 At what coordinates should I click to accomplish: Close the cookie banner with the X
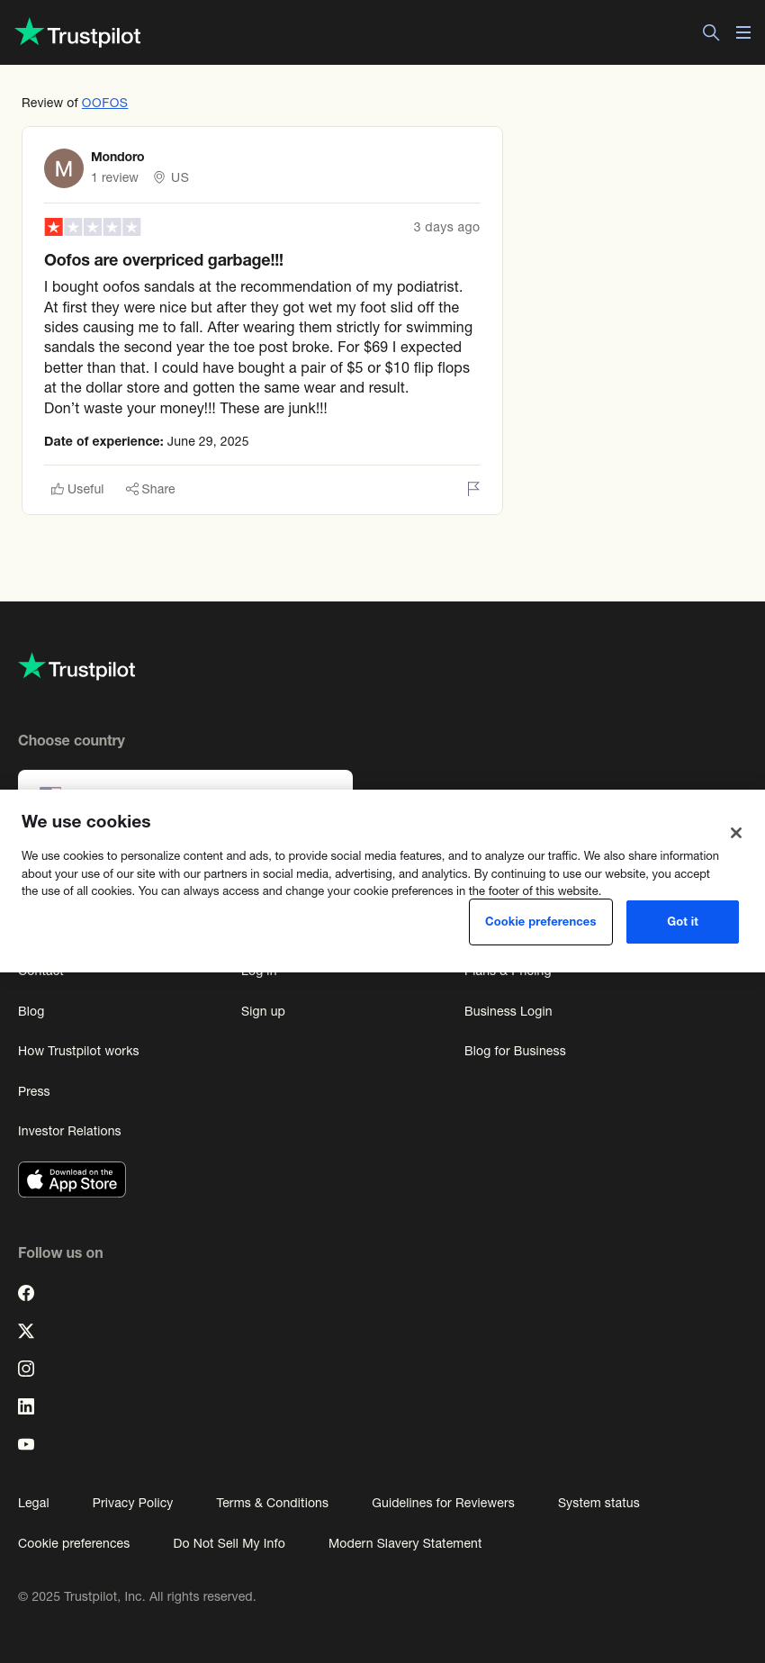pyautogui.click(x=736, y=833)
